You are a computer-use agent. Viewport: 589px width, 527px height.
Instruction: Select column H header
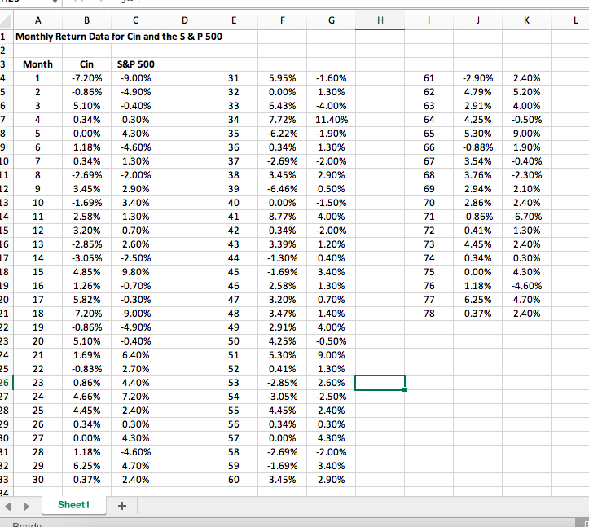380,20
